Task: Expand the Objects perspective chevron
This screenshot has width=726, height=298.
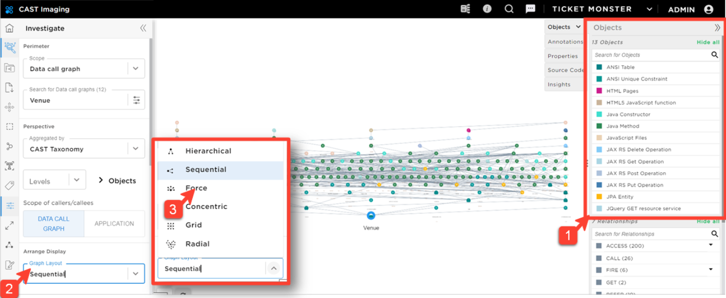Action: tap(101, 180)
